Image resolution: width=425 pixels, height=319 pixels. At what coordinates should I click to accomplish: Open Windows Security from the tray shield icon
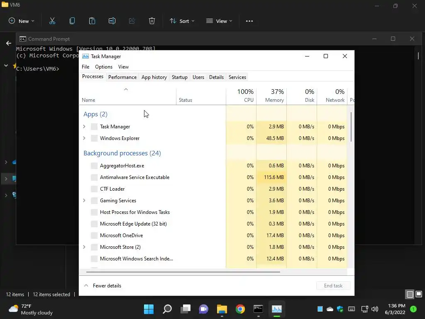coord(340,309)
